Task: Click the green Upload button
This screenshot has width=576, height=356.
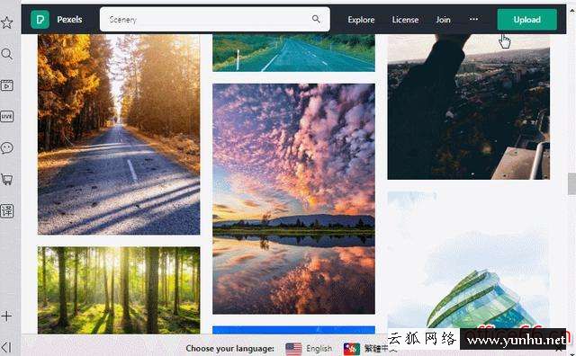Action: point(526,20)
